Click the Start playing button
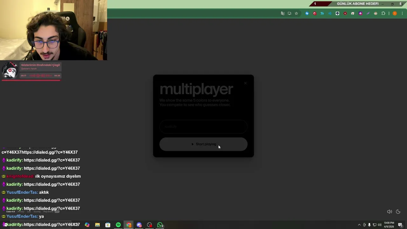The image size is (407, 229). 203,144
